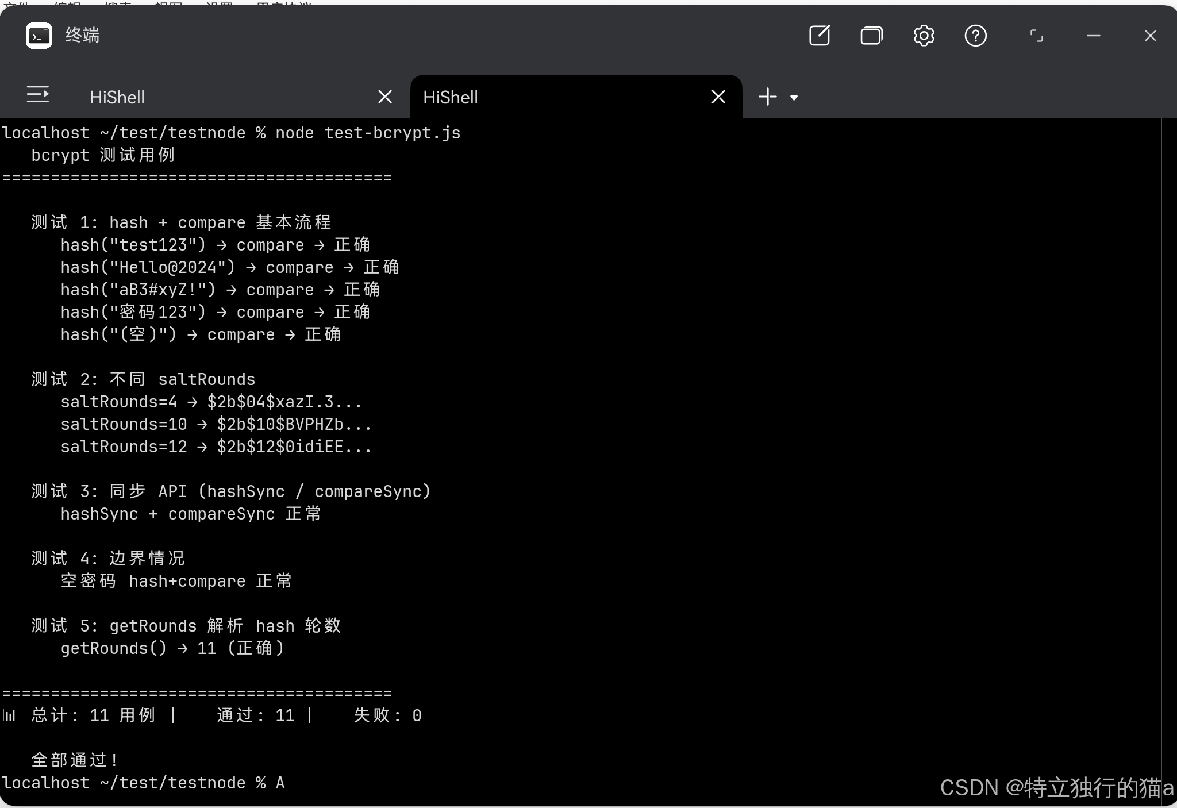Click the hash("Hello@2024") result line

[x=230, y=267]
